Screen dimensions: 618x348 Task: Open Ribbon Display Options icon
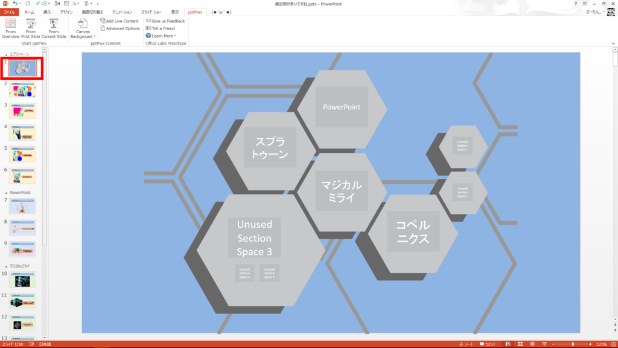(585, 4)
